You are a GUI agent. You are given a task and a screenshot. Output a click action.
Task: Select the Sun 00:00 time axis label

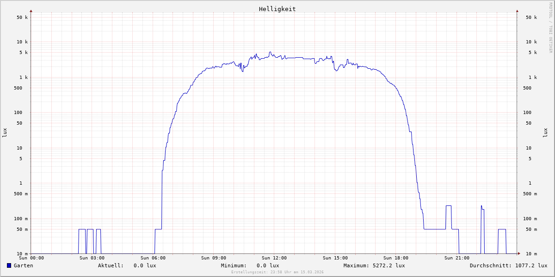pyautogui.click(x=31, y=258)
